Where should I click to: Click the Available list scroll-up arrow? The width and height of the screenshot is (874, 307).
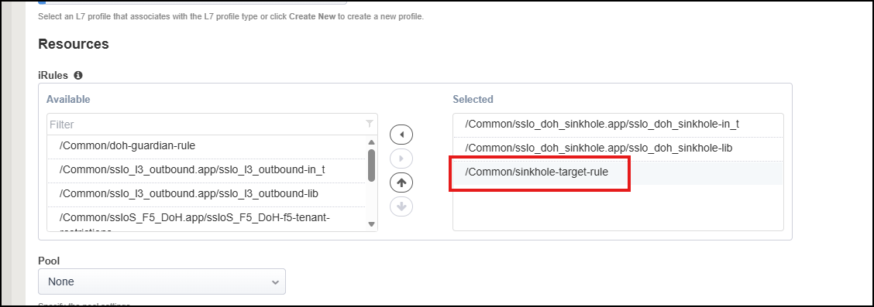371,142
